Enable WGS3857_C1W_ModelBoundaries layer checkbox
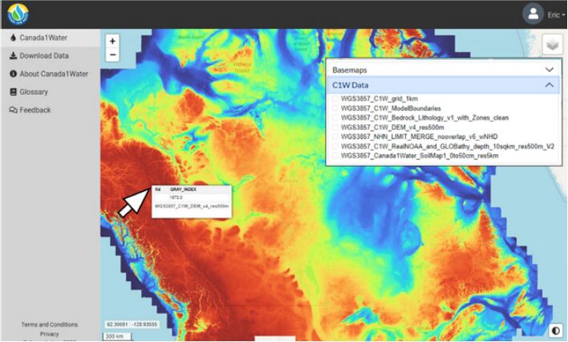 point(335,108)
